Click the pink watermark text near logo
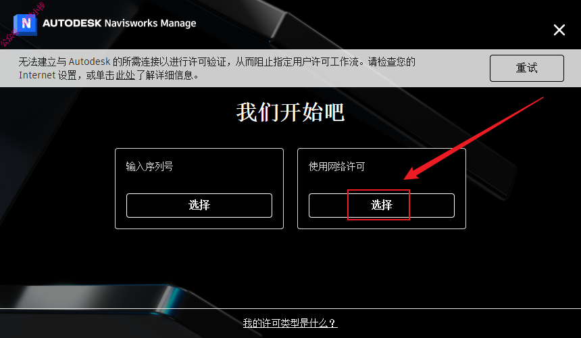The image size is (581, 338). coord(22,24)
